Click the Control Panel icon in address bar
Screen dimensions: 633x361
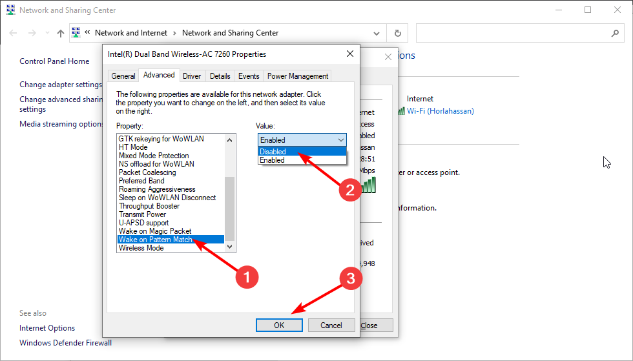[x=76, y=33]
